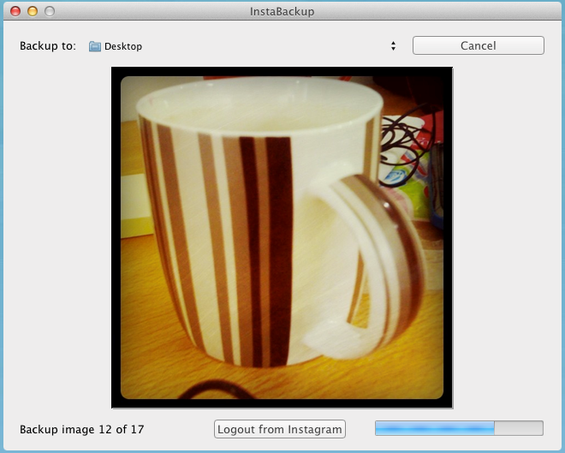Click the 'Backup image 12 of 17' status text
Viewport: 565px width, 453px height.
click(82, 429)
